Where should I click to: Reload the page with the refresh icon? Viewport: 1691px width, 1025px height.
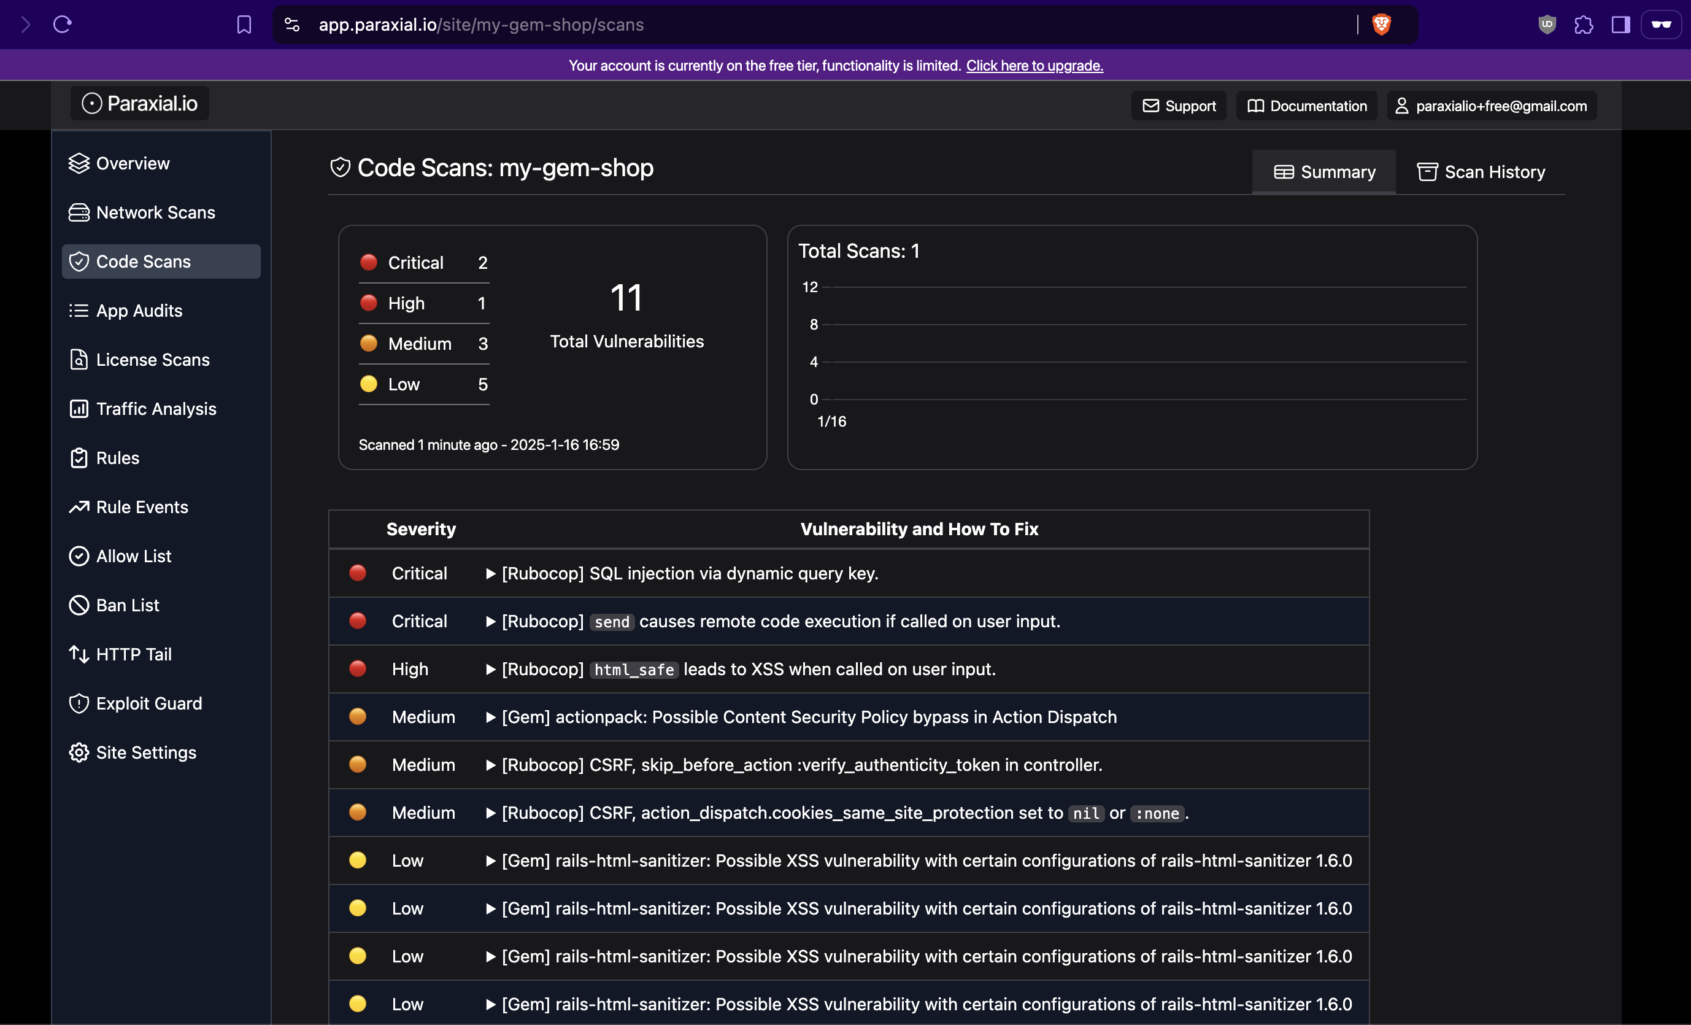(63, 25)
